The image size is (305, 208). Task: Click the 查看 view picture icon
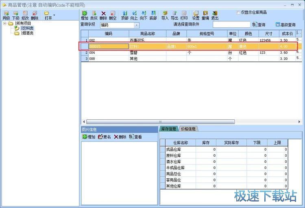point(135,137)
